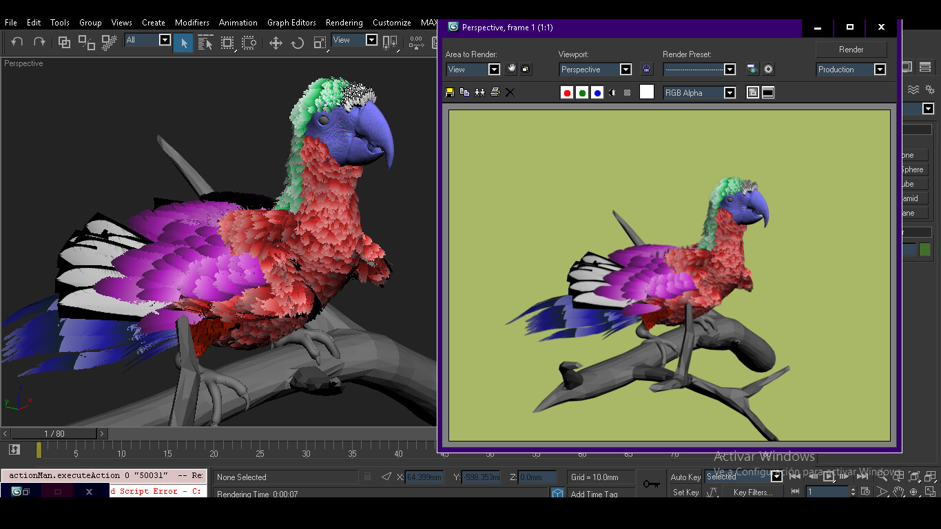This screenshot has height=529, width=941.
Task: Click the Undo arrow in main toolbar
Action: coord(17,42)
